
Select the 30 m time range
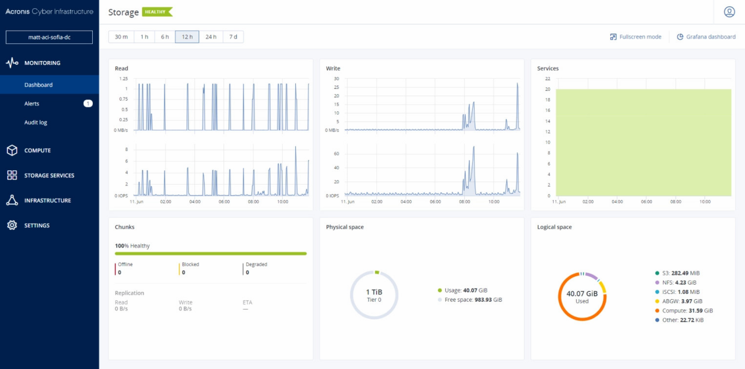pos(121,37)
